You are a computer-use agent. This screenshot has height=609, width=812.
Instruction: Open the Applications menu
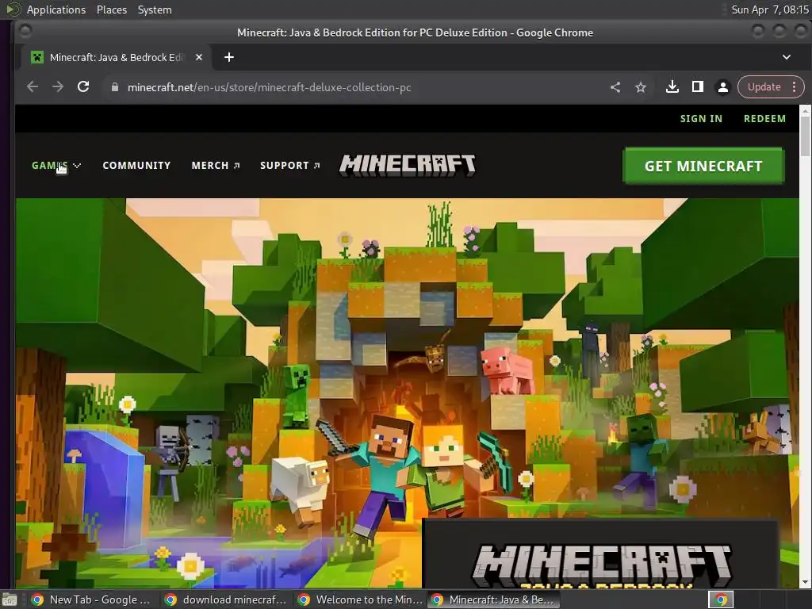click(x=56, y=10)
